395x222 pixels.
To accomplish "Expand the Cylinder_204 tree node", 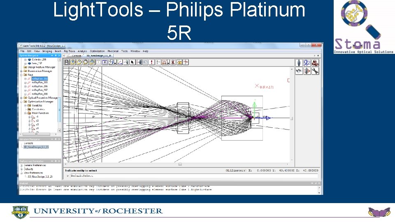I will pos(25,60).
